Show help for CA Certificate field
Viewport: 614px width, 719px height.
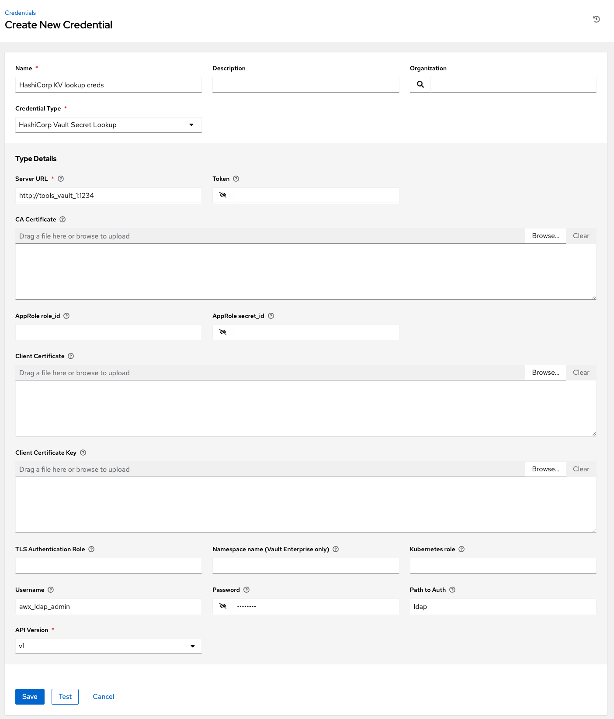(x=62, y=219)
